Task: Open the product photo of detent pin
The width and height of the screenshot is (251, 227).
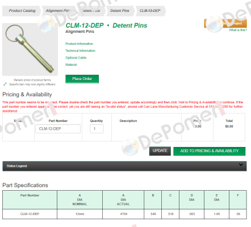Action: pos(30,49)
